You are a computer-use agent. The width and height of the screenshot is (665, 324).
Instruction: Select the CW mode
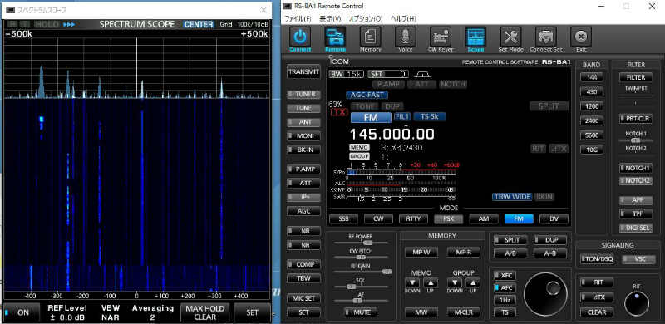378,218
